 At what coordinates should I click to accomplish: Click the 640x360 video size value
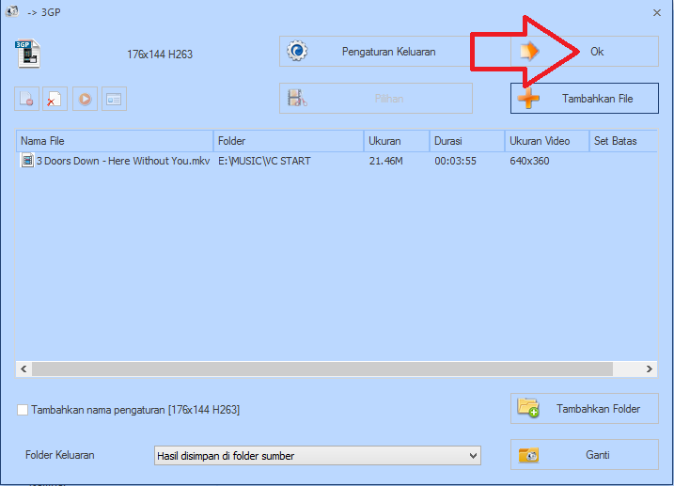[x=529, y=161]
